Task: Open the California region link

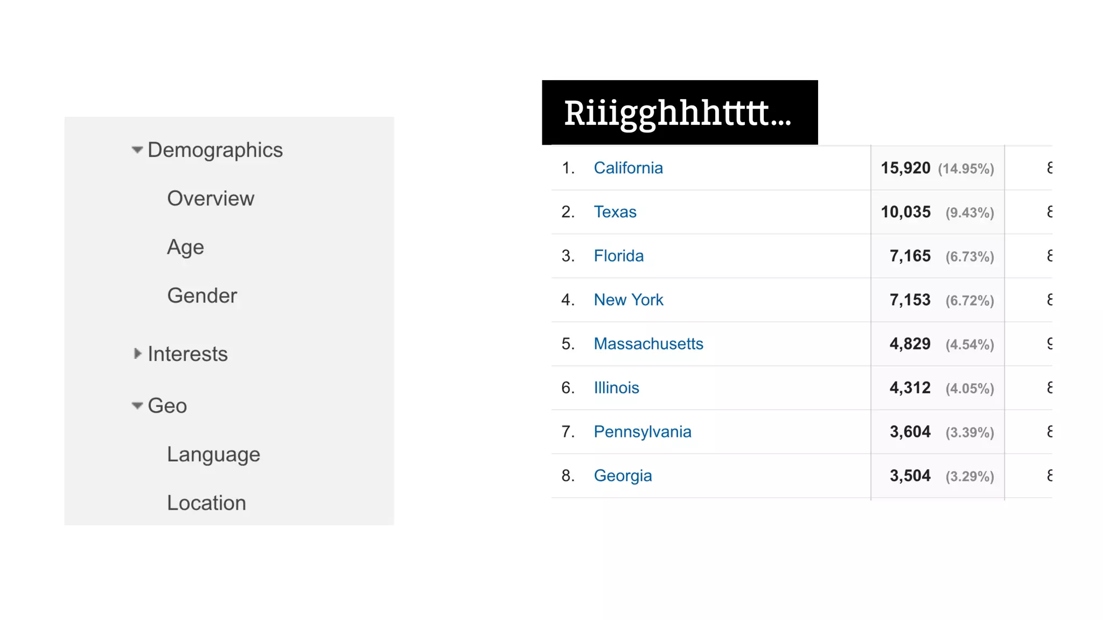Action: (628, 168)
